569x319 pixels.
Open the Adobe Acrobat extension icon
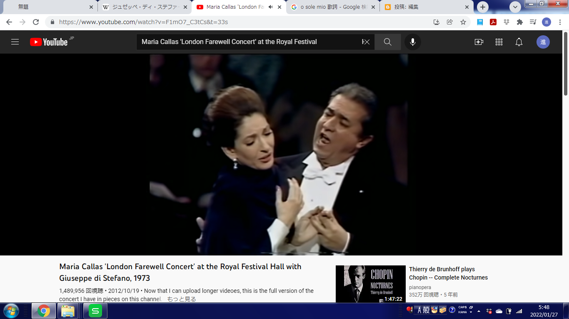click(x=493, y=22)
